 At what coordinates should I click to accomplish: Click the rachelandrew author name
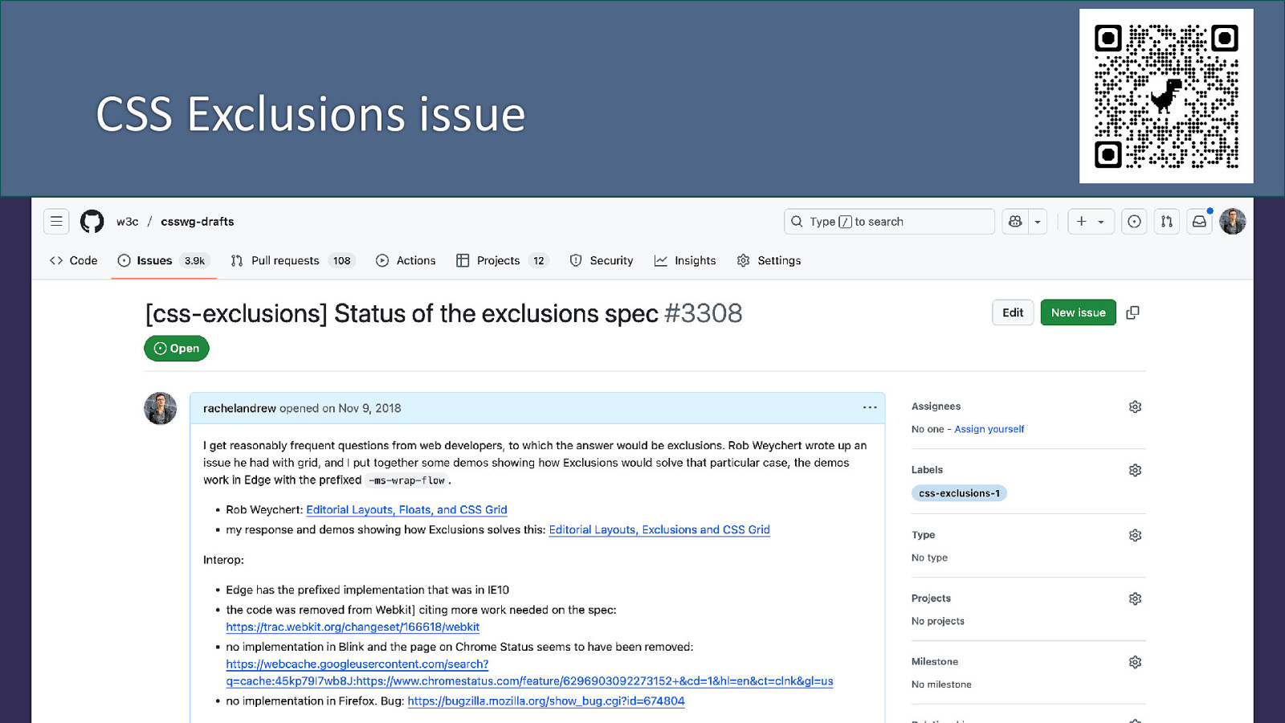(239, 408)
